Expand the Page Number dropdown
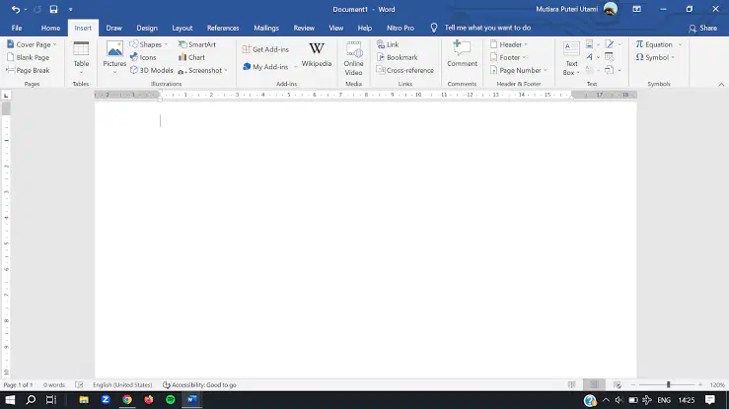This screenshot has width=729, height=409. click(x=519, y=70)
